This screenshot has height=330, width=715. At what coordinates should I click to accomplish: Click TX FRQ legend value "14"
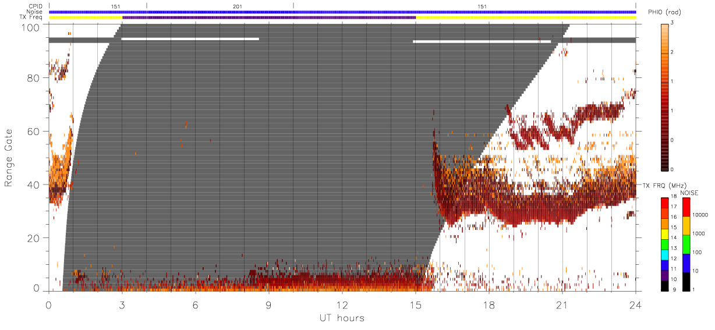point(674,237)
